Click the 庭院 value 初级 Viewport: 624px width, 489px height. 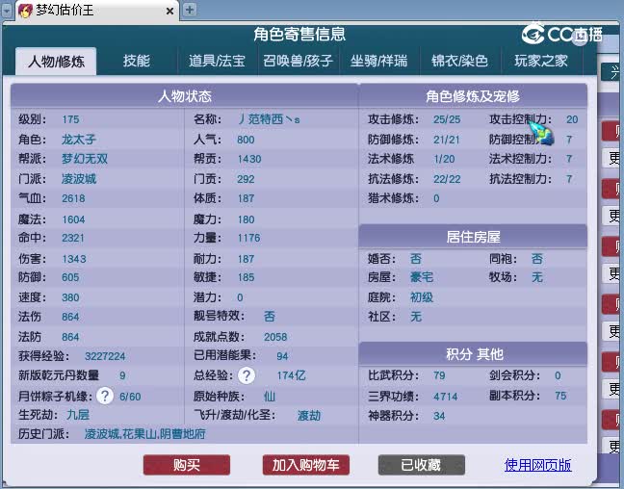pos(422,297)
